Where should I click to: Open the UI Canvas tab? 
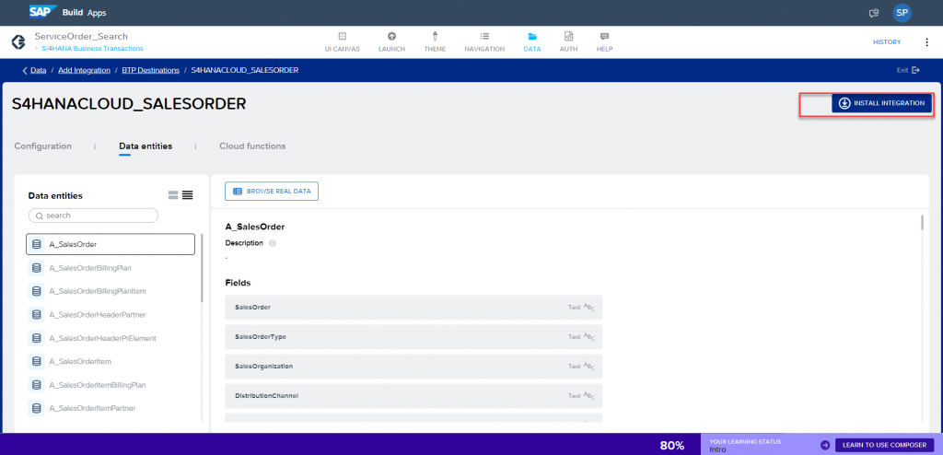[x=342, y=42]
